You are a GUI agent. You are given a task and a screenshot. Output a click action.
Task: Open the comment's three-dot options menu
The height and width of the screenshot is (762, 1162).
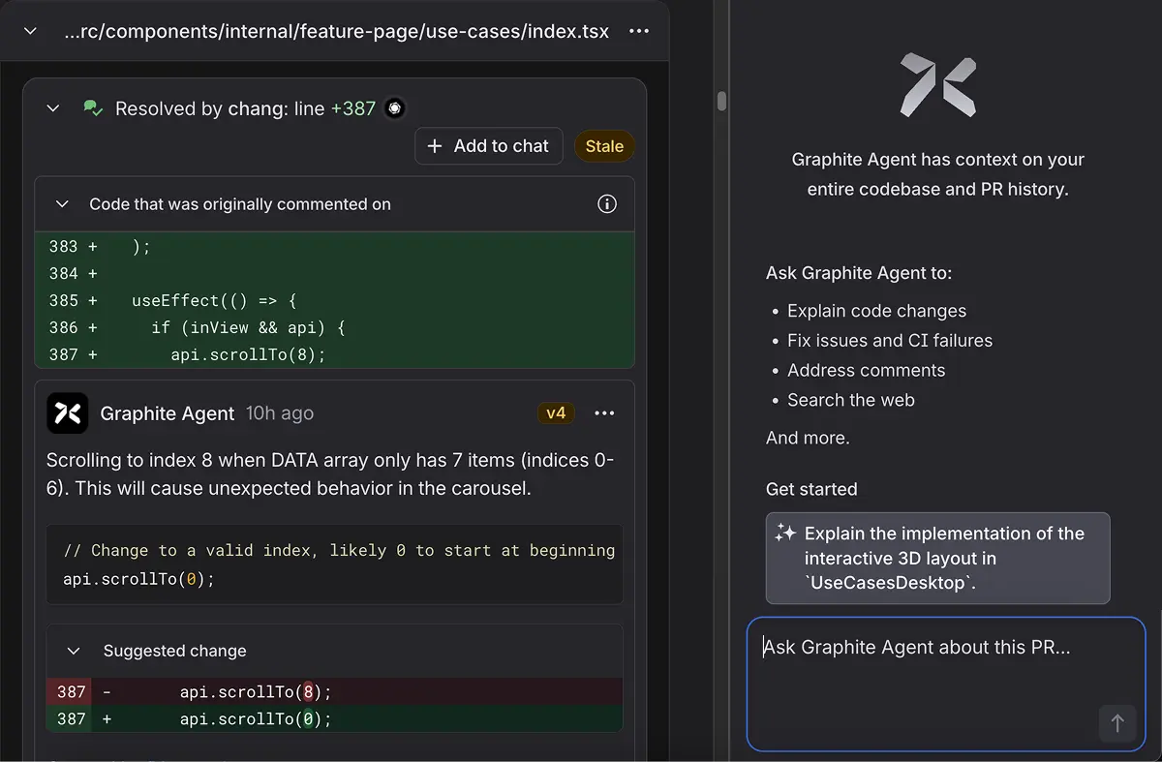point(604,413)
